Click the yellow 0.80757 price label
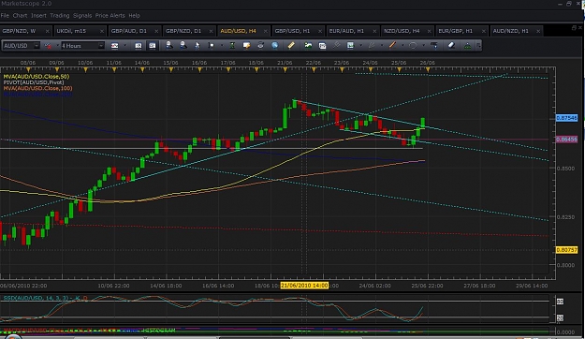 click(x=566, y=250)
